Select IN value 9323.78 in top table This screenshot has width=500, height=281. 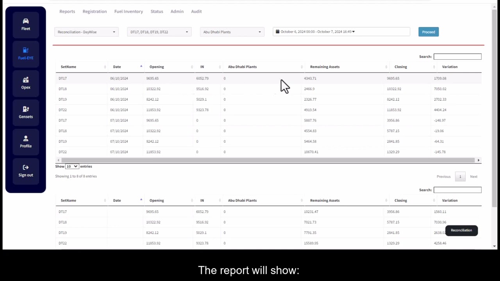[202, 110]
